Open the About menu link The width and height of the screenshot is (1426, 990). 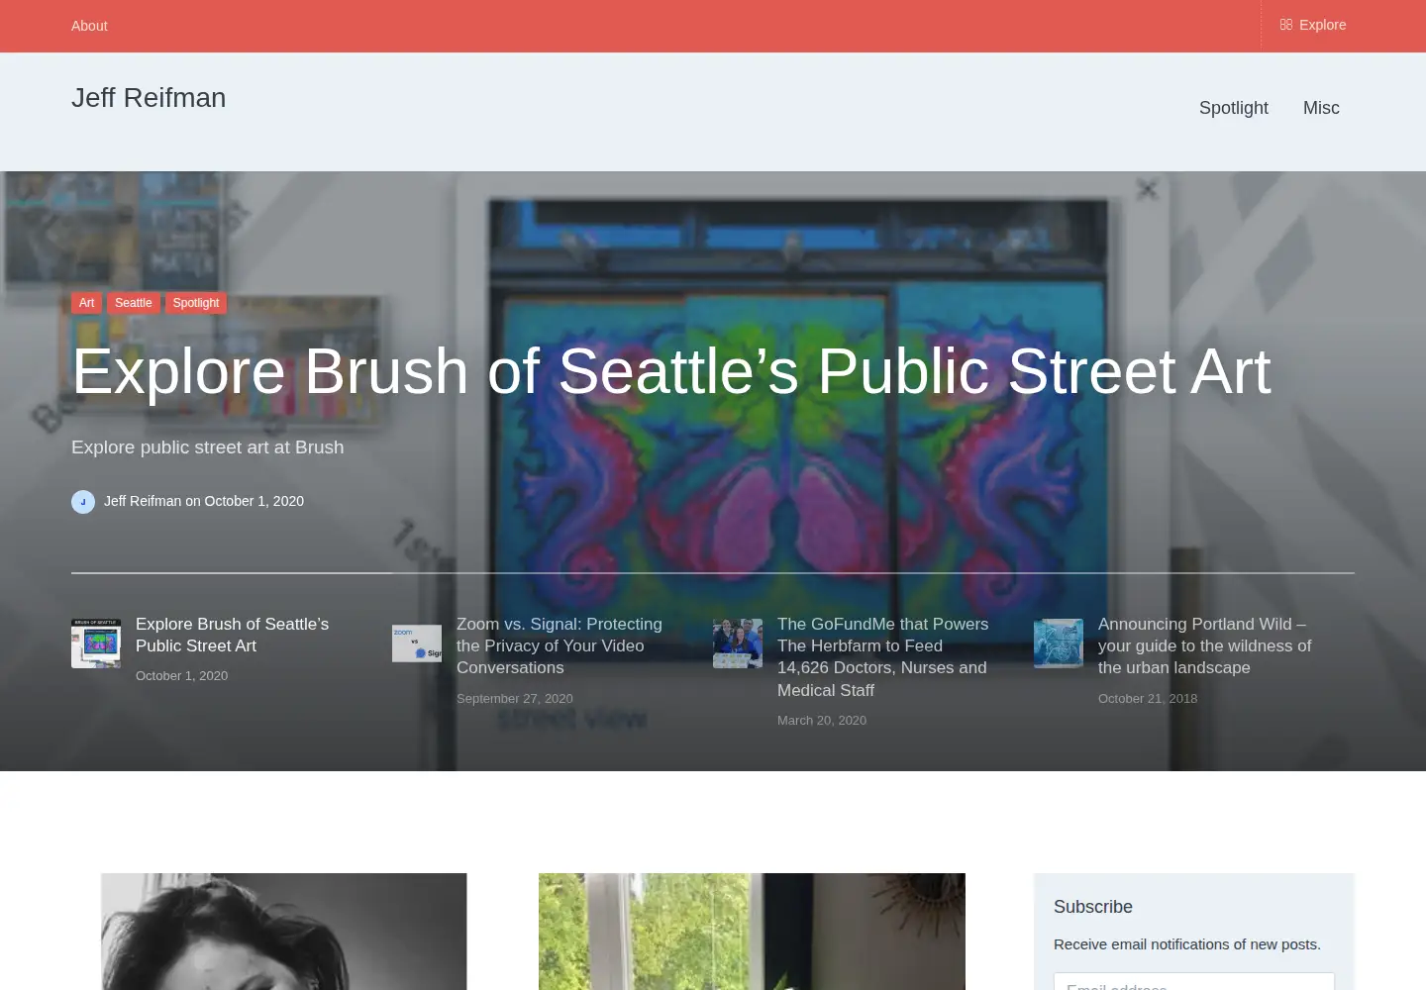[x=89, y=26]
